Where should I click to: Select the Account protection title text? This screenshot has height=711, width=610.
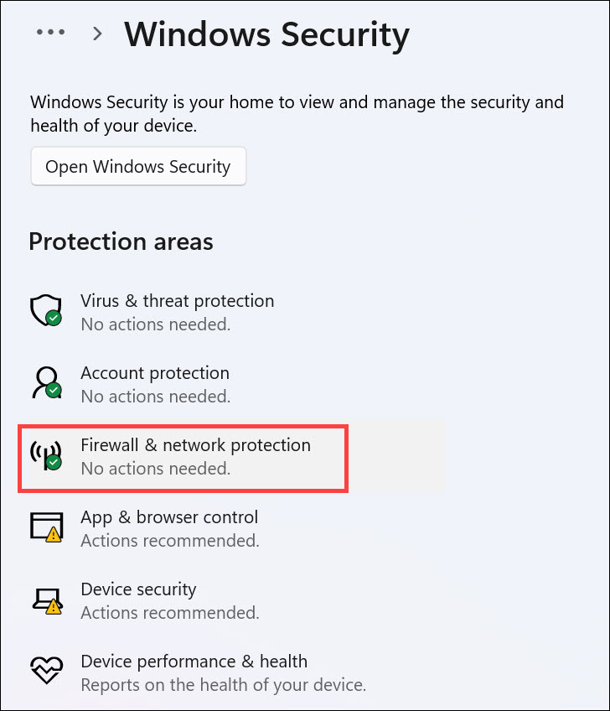tap(154, 372)
